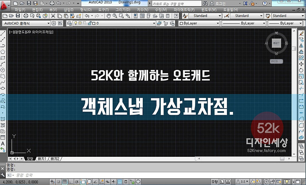Open the ByLayer lineweight dropdown
The height and width of the screenshot is (185, 306).
pyautogui.click(x=285, y=23)
